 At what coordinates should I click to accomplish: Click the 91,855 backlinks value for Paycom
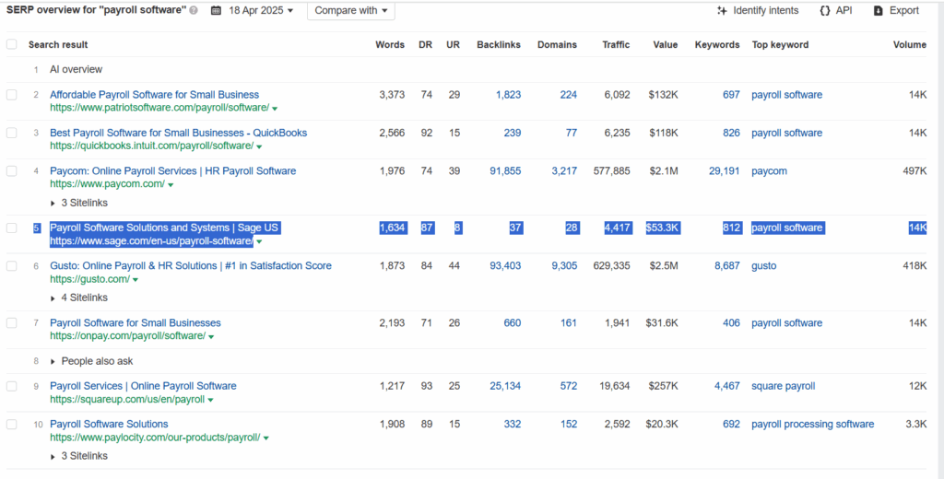tap(505, 171)
